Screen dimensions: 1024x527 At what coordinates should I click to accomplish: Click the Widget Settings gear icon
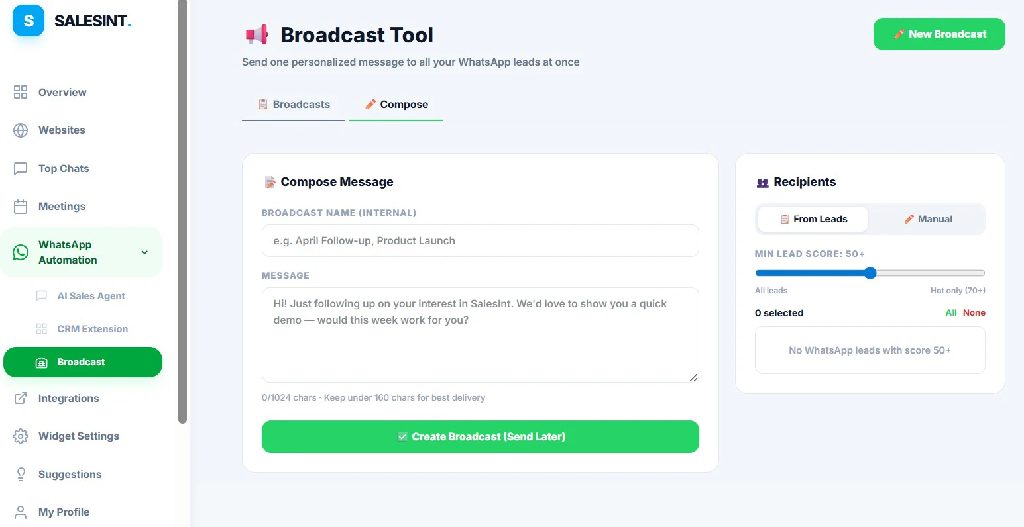click(x=21, y=436)
